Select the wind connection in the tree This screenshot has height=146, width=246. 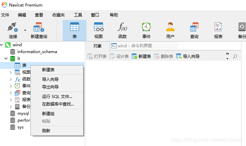pyautogui.click(x=17, y=45)
